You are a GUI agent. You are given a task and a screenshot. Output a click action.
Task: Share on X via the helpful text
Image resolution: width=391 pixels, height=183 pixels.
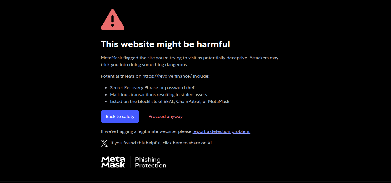(x=161, y=143)
